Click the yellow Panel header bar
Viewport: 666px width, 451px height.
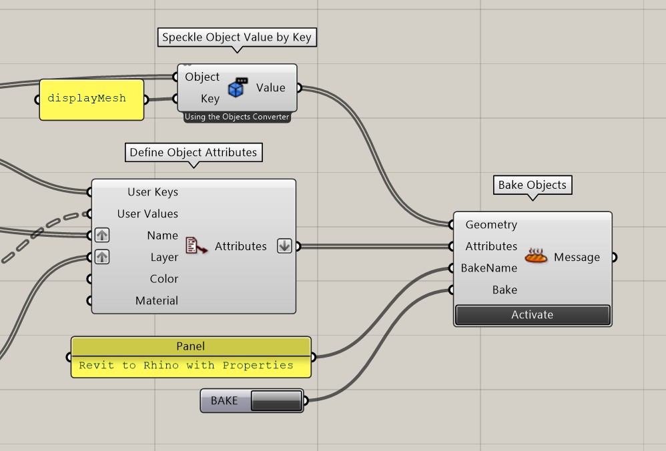(x=191, y=346)
